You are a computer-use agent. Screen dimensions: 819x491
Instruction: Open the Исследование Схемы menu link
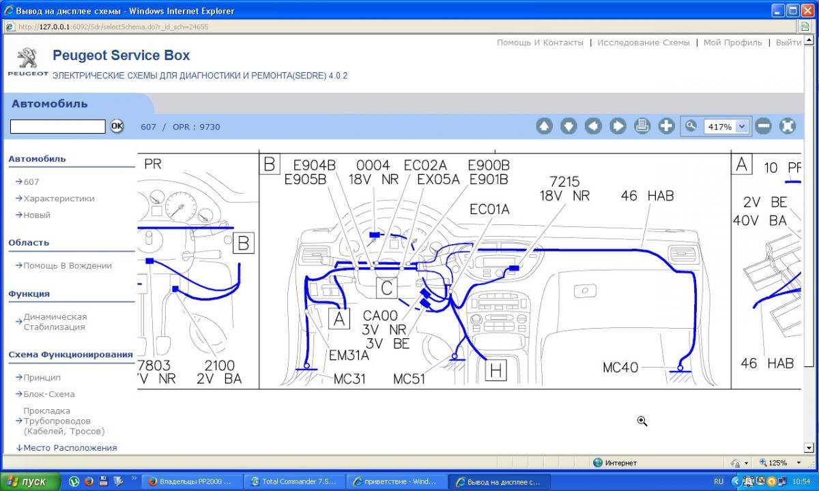[643, 42]
